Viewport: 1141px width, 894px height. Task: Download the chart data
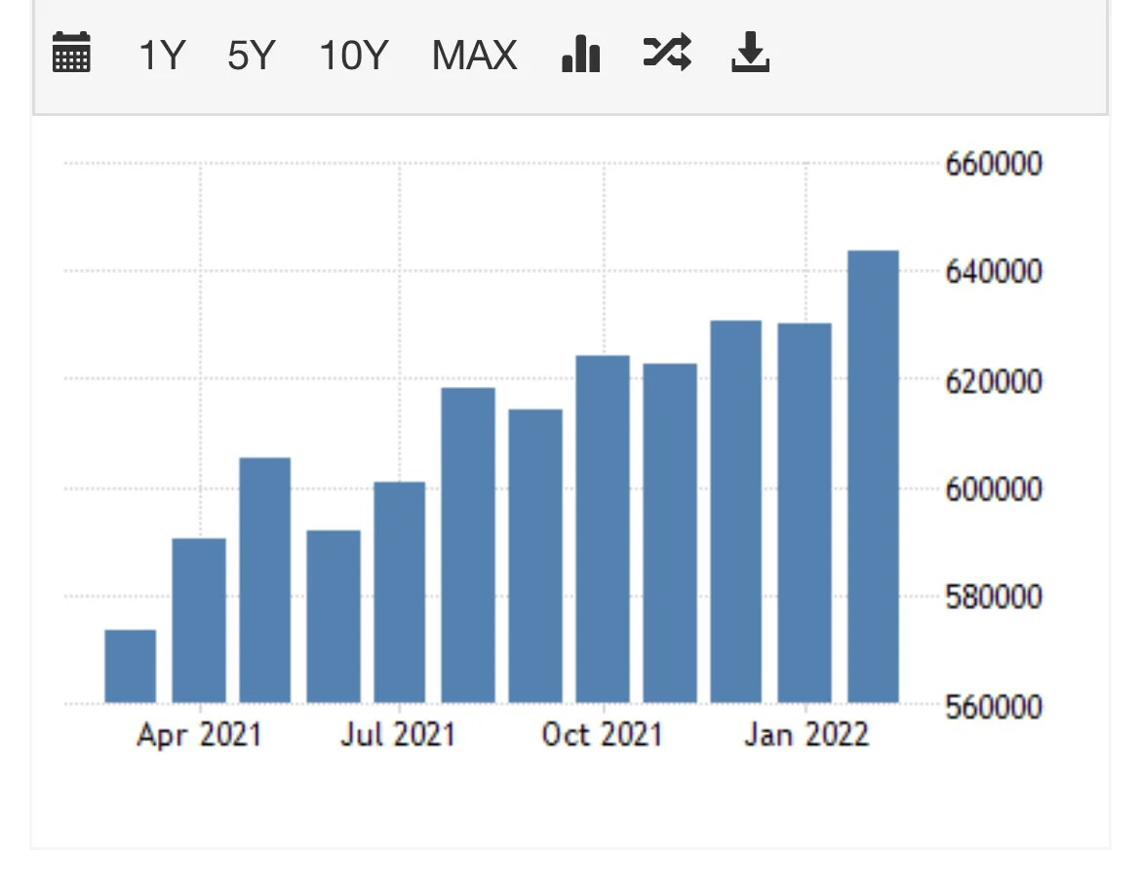tap(750, 53)
